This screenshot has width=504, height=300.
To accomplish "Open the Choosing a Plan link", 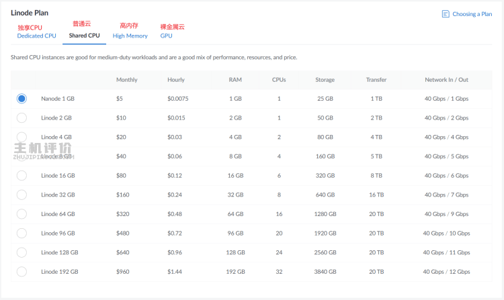I will click(472, 14).
